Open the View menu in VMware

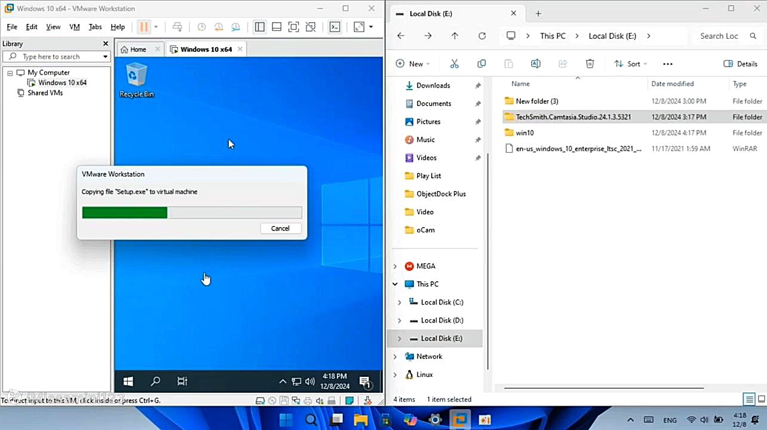53,27
